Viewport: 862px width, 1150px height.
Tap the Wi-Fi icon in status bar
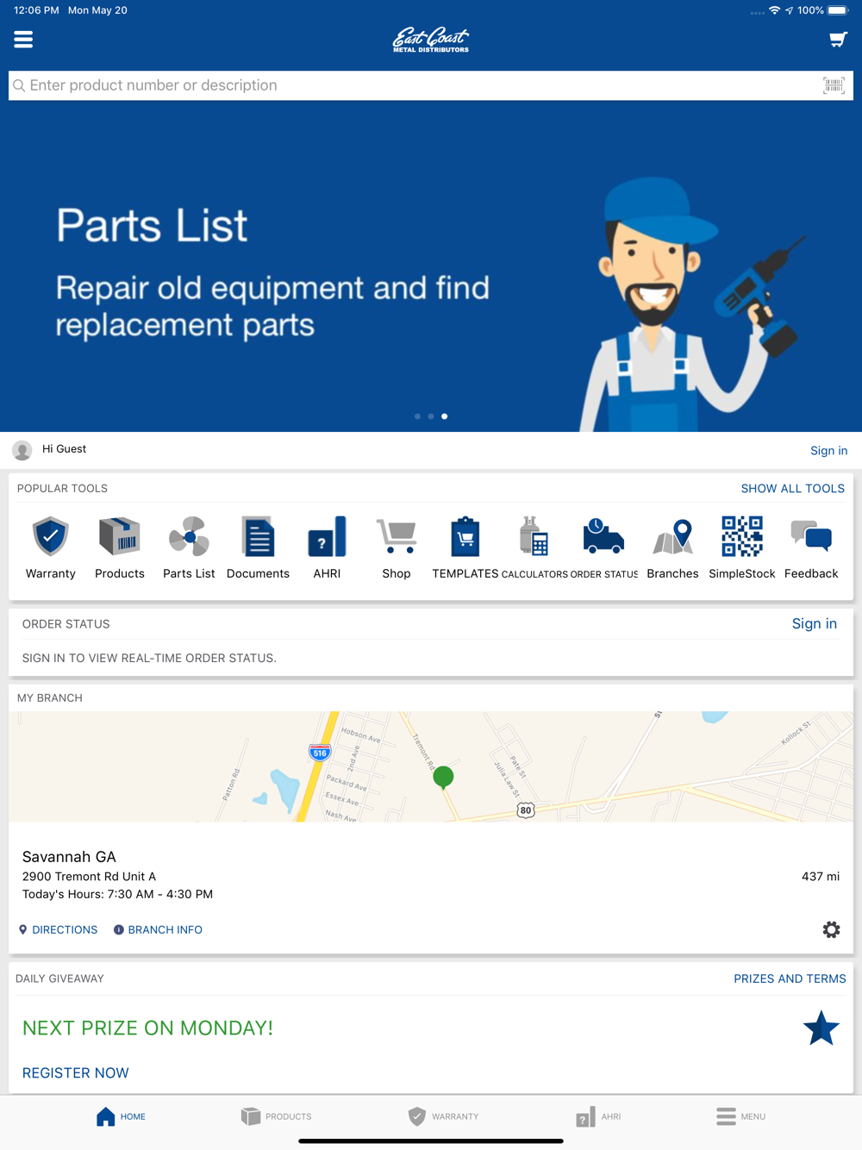click(775, 10)
